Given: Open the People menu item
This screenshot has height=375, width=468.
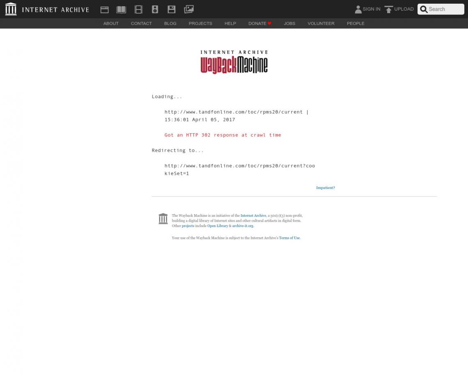Looking at the screenshot, I should click(x=356, y=23).
